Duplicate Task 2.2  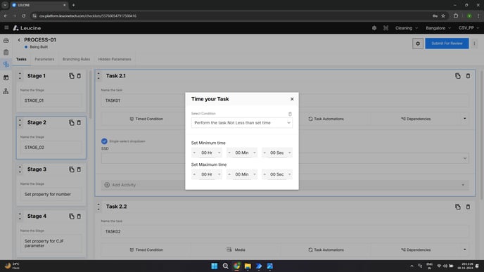tap(458, 207)
